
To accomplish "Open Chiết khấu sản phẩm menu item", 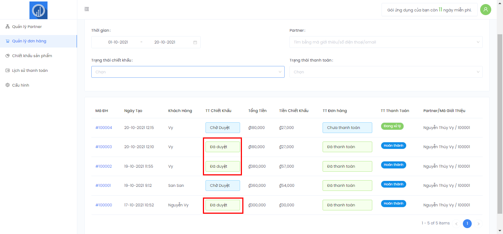I will 32,56.
